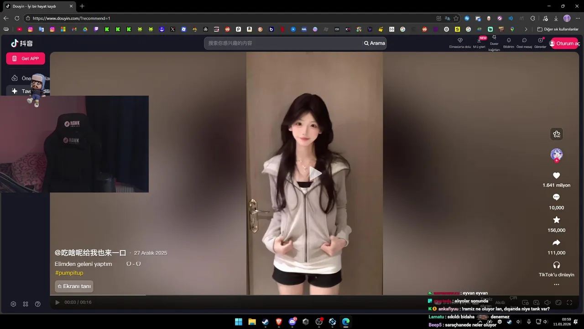
Task: Reload the page with the refresh icon
Action: pos(17,18)
